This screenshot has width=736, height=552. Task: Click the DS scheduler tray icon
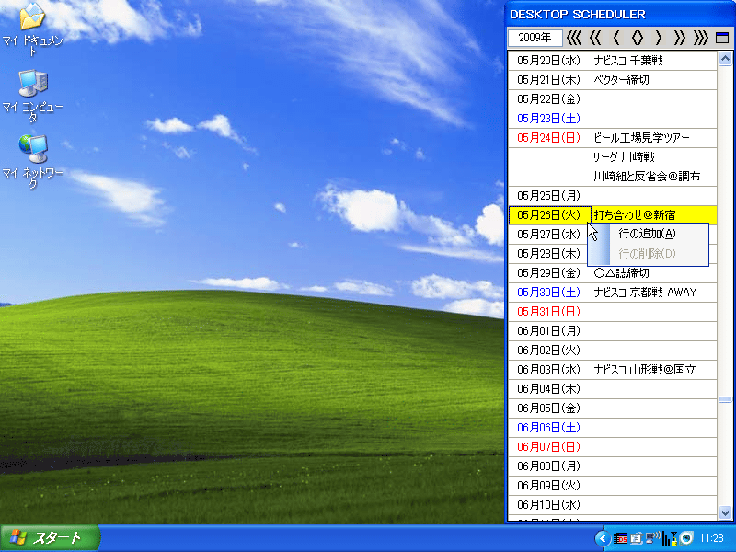620,538
